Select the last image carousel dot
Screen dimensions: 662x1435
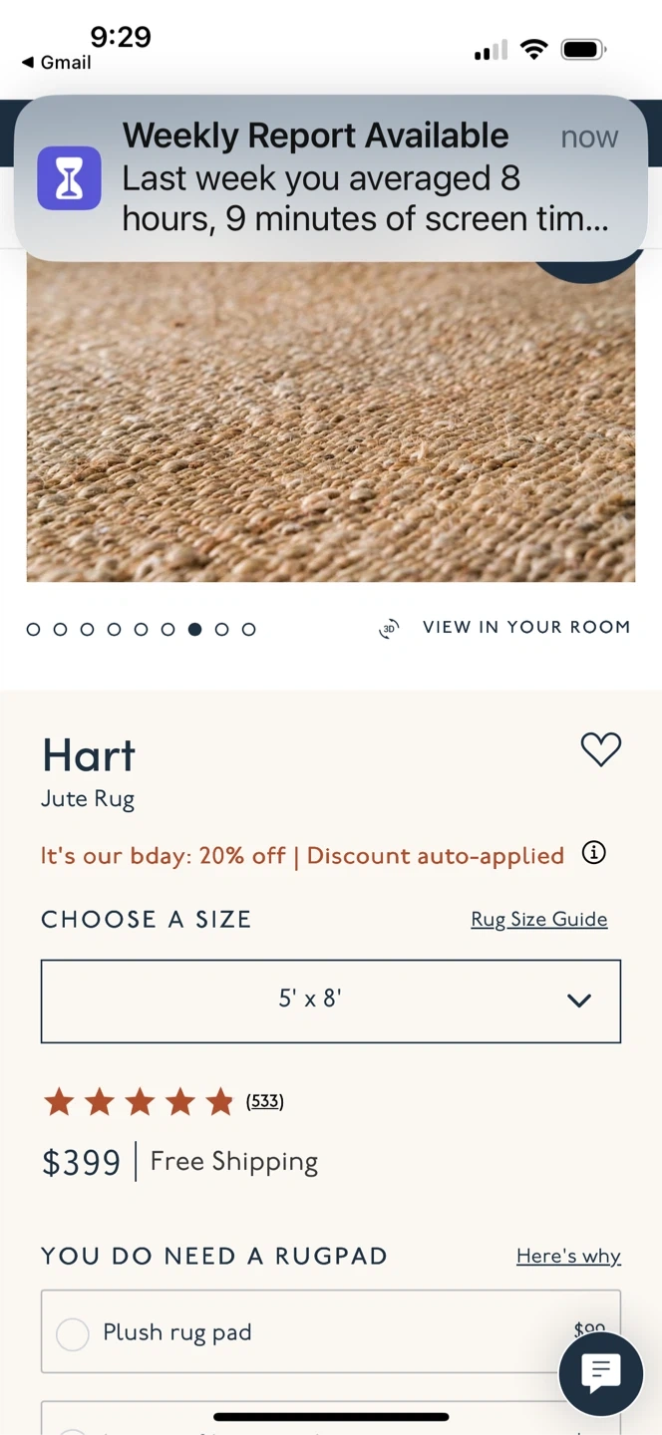[249, 630]
